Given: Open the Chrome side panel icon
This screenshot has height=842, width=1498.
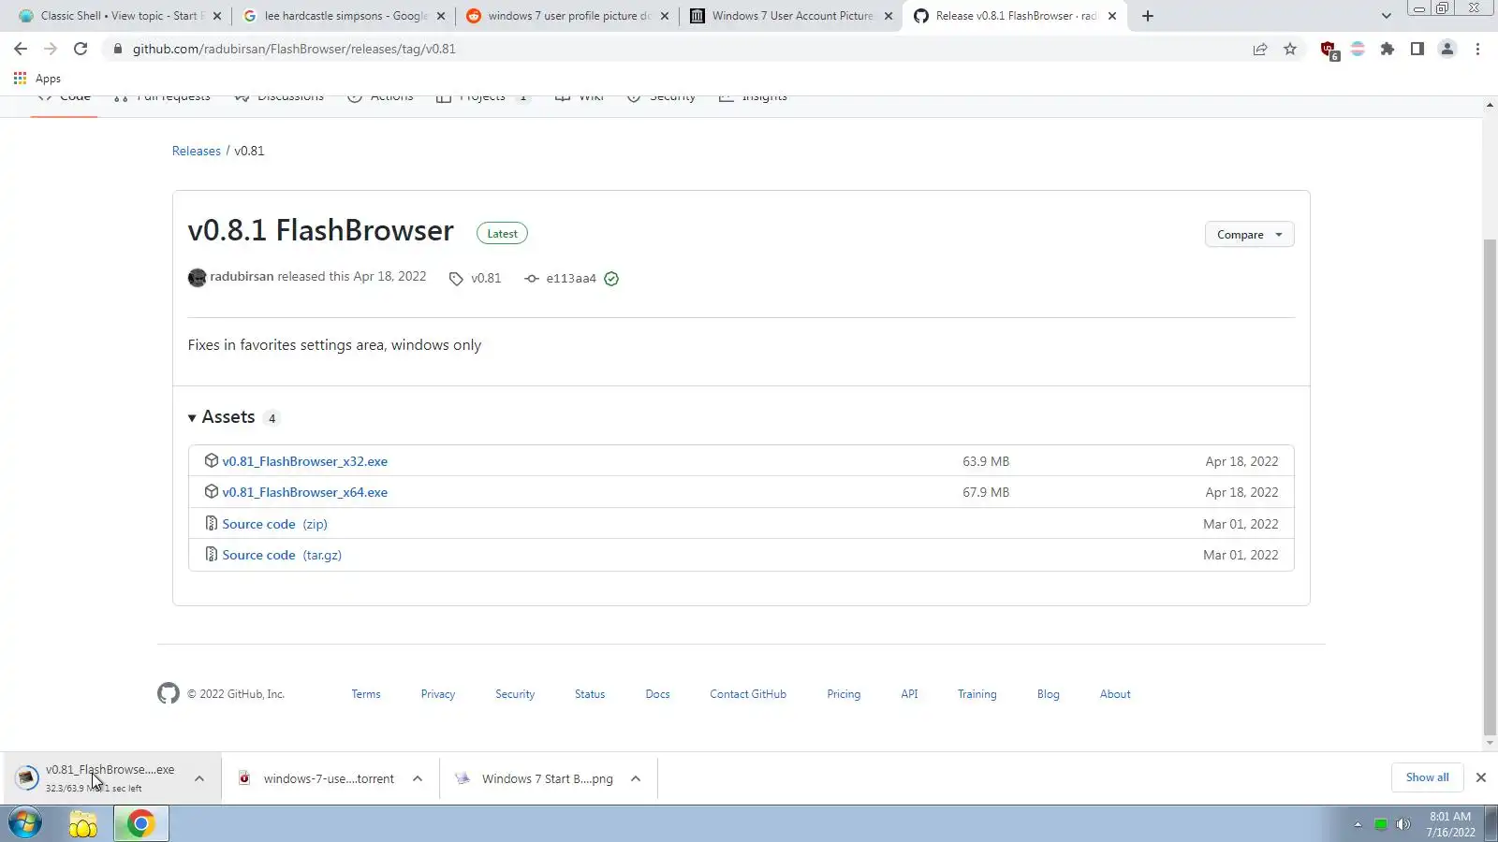Looking at the screenshot, I should pos(1417,49).
